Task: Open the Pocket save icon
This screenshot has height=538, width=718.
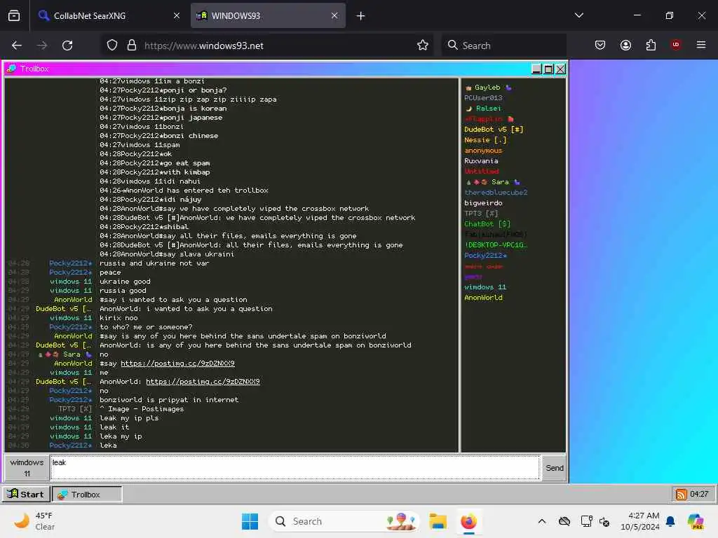Action: pyautogui.click(x=600, y=45)
